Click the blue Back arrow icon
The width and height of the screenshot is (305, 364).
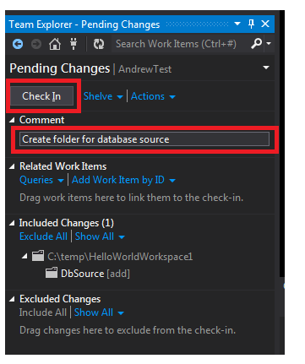click(18, 44)
